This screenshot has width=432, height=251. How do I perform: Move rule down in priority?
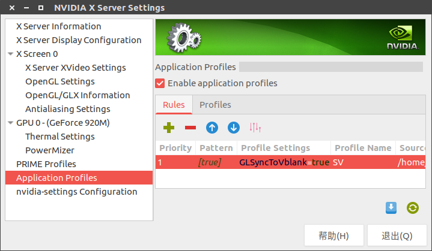click(234, 128)
